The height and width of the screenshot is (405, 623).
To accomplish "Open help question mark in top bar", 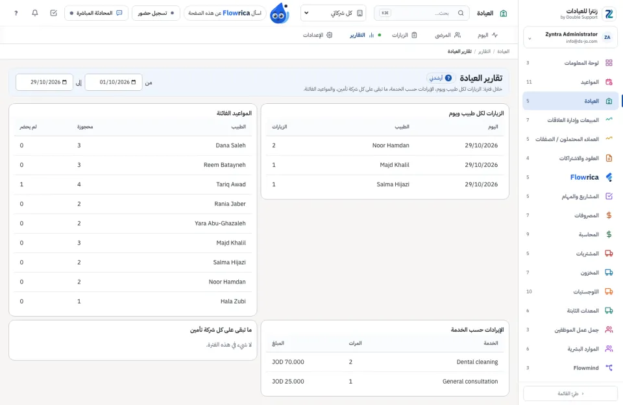I will (x=16, y=13).
